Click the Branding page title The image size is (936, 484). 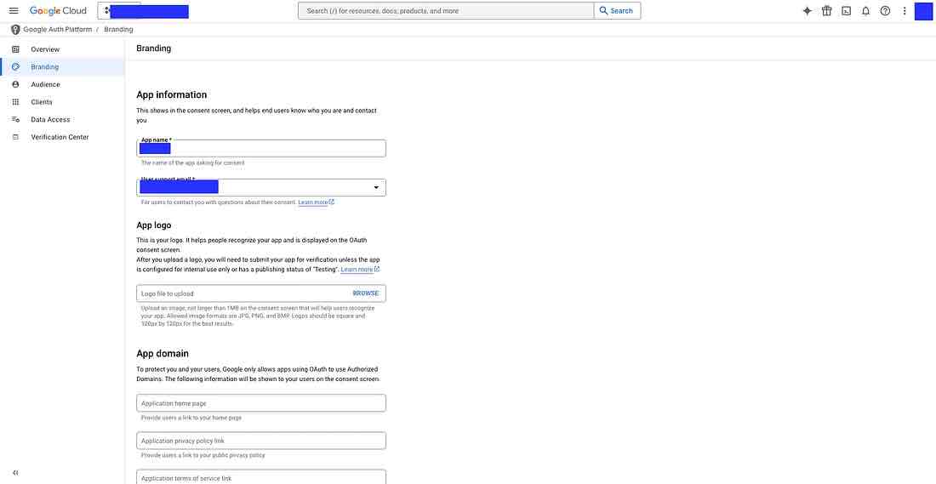(153, 48)
